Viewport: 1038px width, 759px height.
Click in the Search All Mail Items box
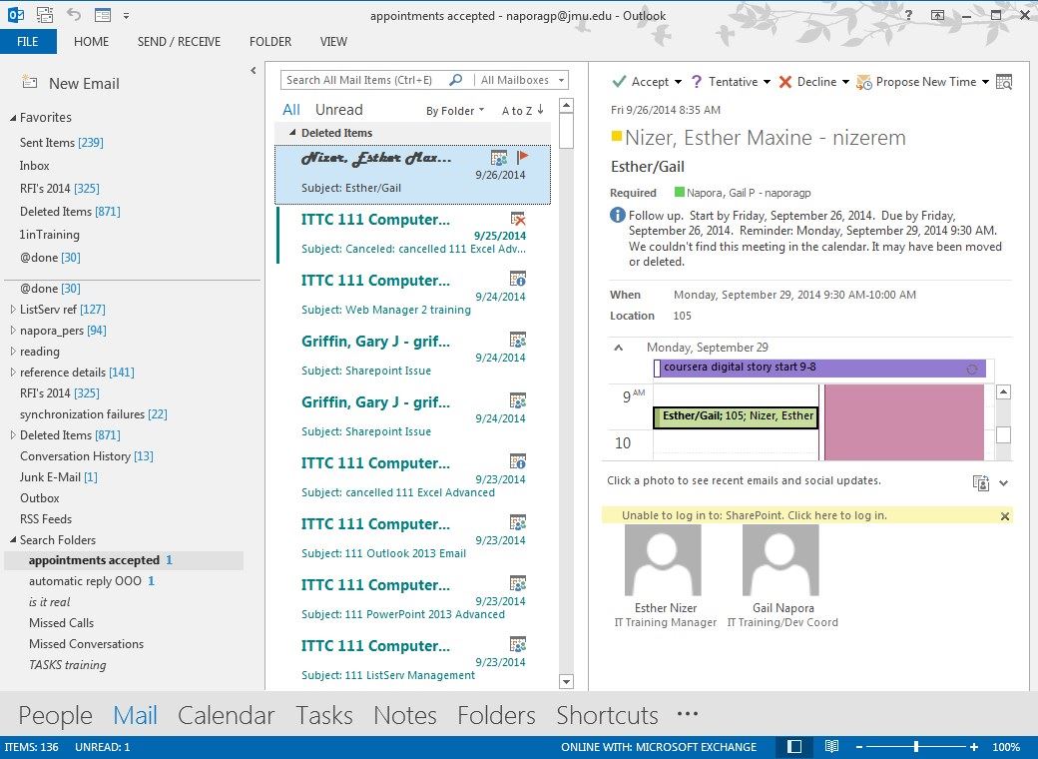362,80
